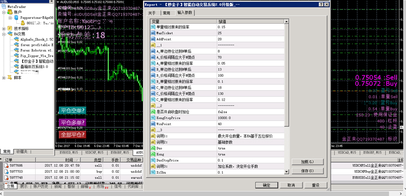
Task: Select Forex Robotron expert advisor
Action: coord(37,50)
